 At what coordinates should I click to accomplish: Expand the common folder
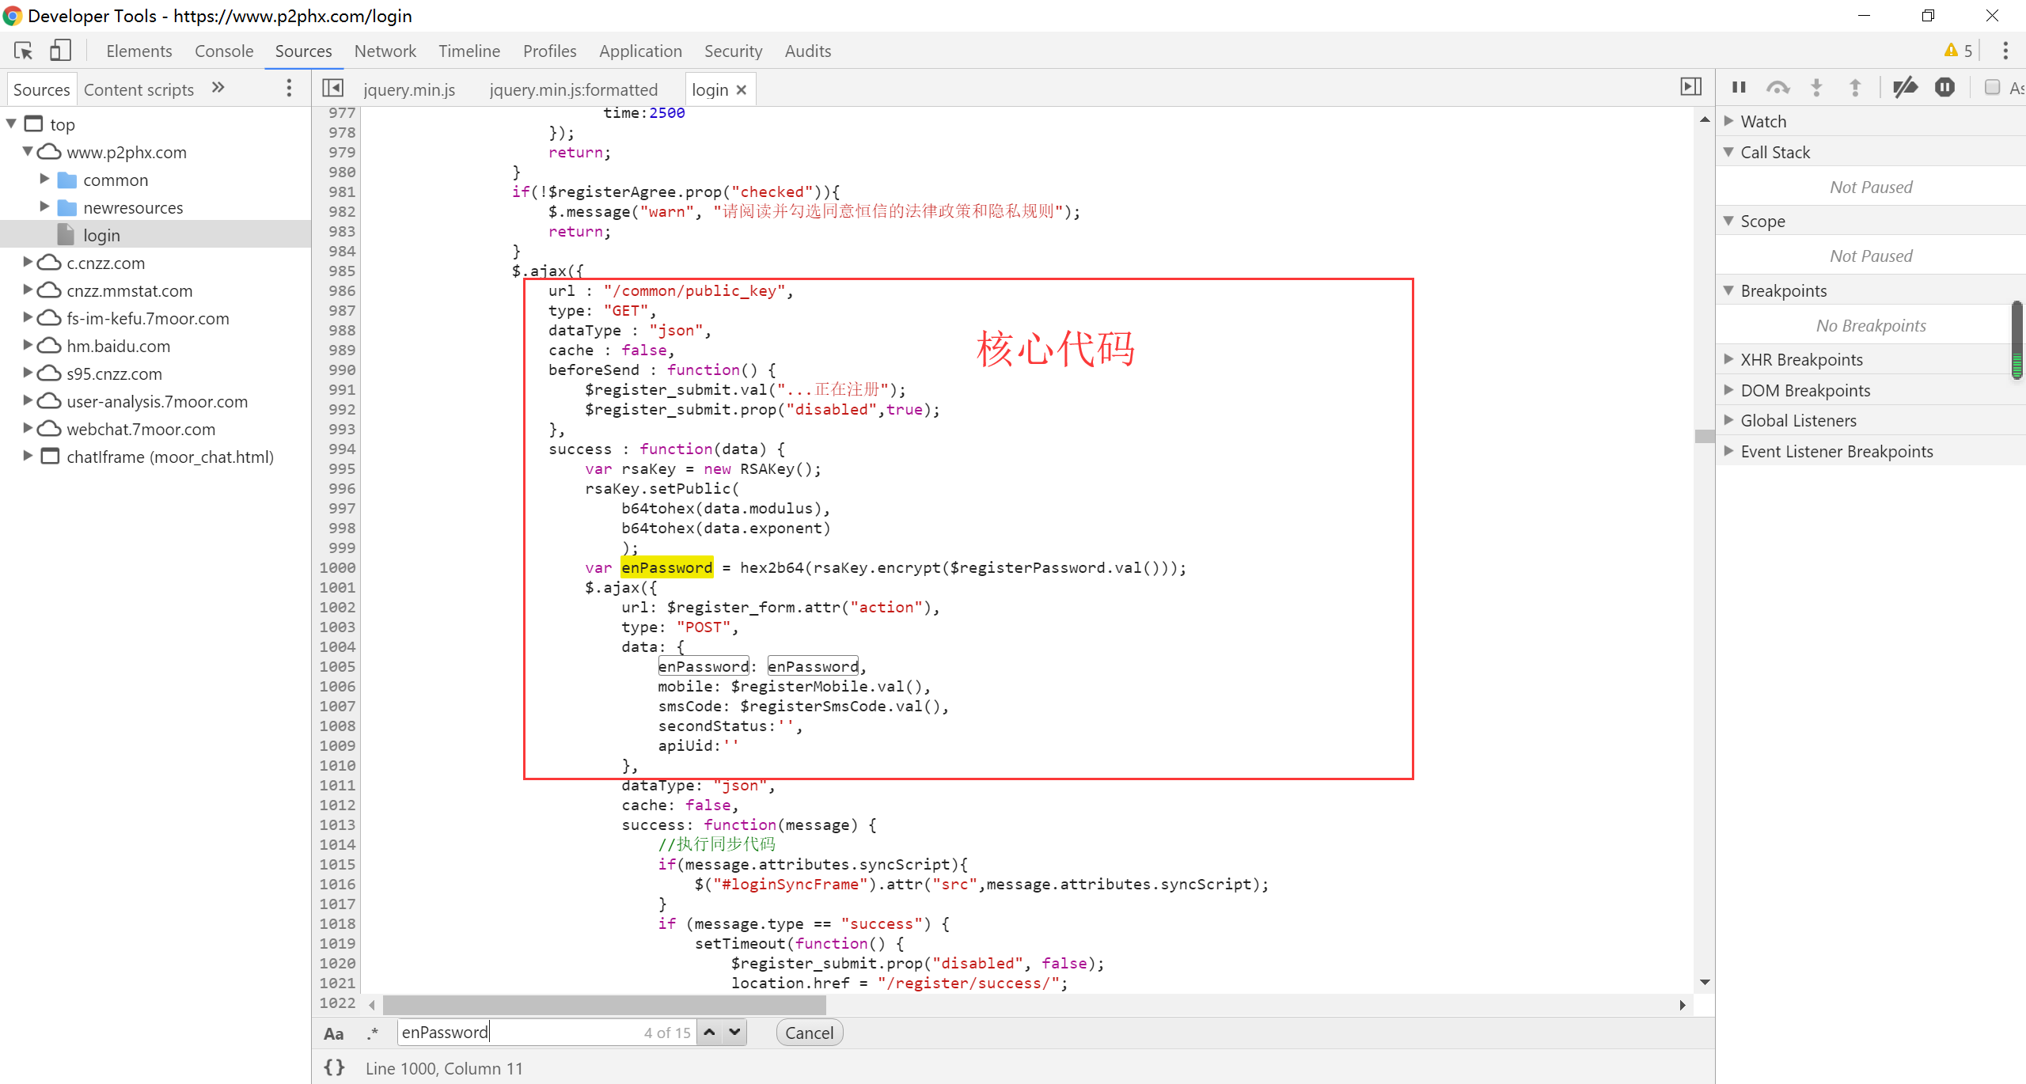tap(45, 180)
